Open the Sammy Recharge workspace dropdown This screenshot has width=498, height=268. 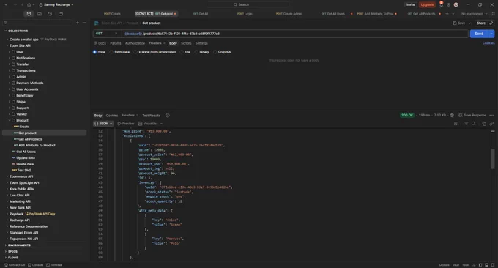(x=56, y=5)
